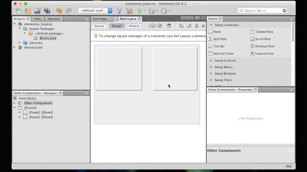Click the help icon in Properties description area

click(291, 150)
